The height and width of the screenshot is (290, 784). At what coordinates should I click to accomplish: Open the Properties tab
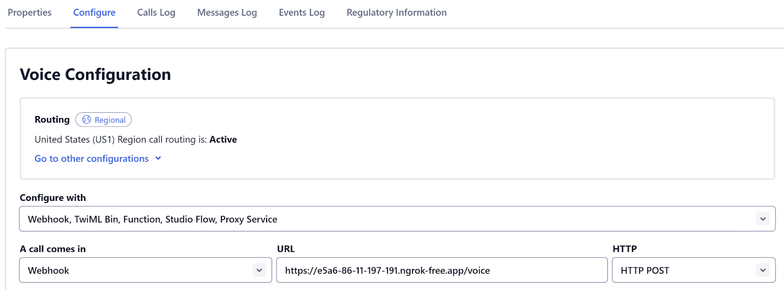(29, 13)
